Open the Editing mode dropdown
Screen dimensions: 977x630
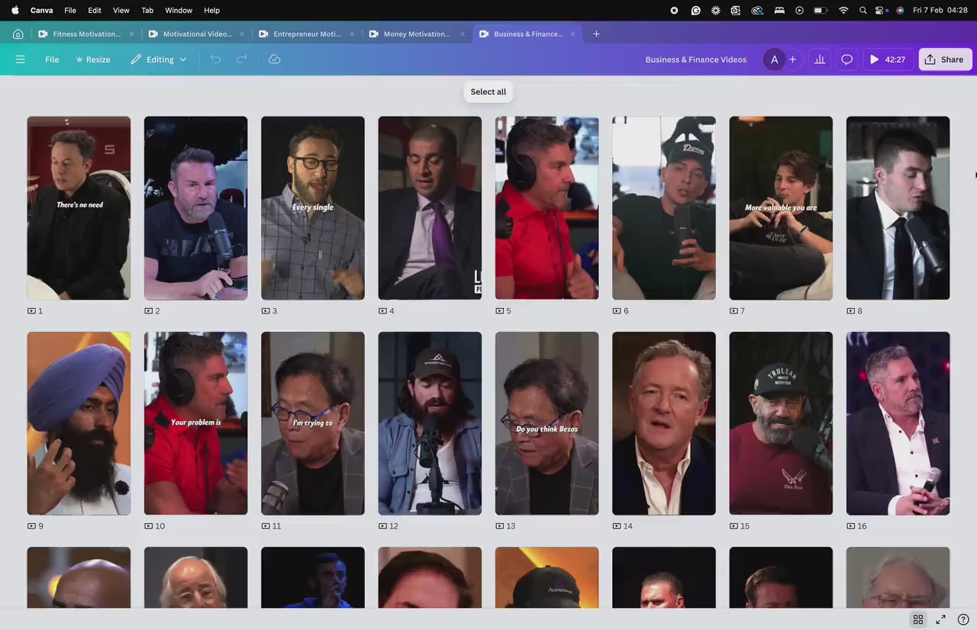[159, 59]
